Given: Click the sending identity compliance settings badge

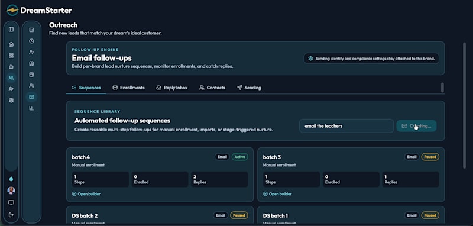Looking at the screenshot, I should tap(371, 59).
